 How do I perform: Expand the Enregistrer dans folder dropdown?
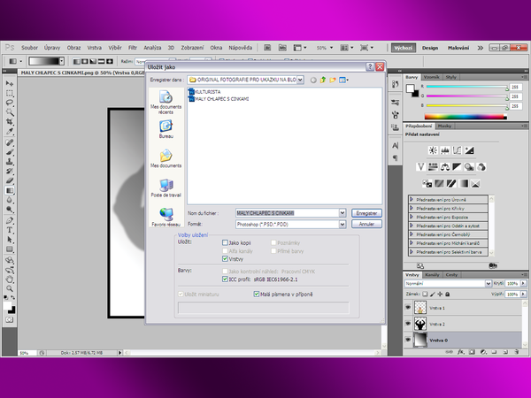(302, 80)
